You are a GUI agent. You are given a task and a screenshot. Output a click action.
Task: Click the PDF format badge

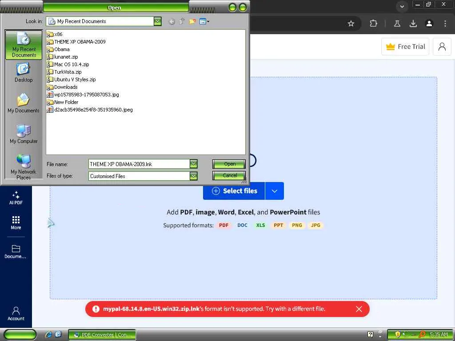[224, 225]
